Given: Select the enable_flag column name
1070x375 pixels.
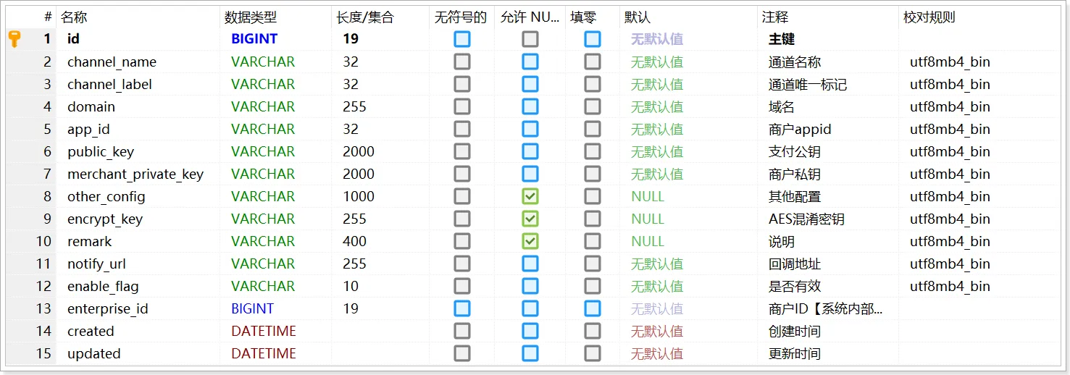Looking at the screenshot, I should click(x=103, y=286).
